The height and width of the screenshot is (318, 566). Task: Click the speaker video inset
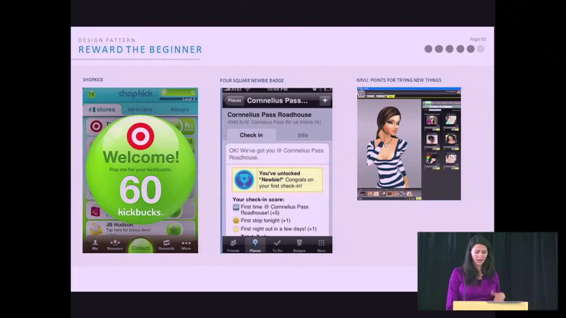(487, 271)
